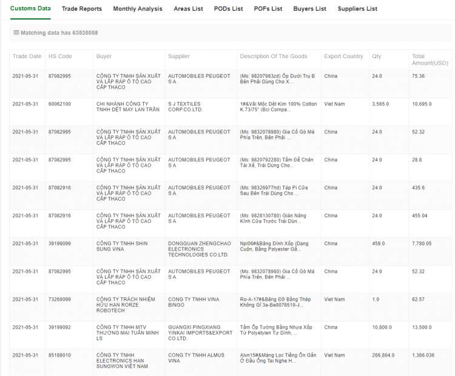
Task: Click buyer CÔNG TY TRÁCH NHIỆM HỮU HẠN RORZE ROBOTECH
Action: [126, 304]
